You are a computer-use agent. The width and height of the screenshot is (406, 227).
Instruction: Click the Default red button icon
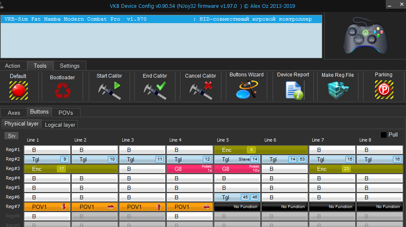click(x=19, y=90)
